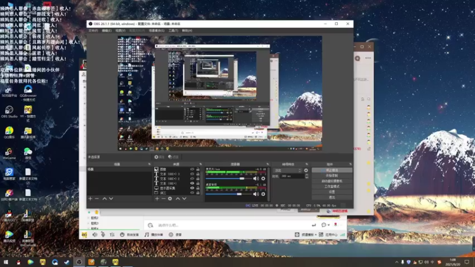Move scene up in scenes panel
The height and width of the screenshot is (267, 475).
point(104,199)
